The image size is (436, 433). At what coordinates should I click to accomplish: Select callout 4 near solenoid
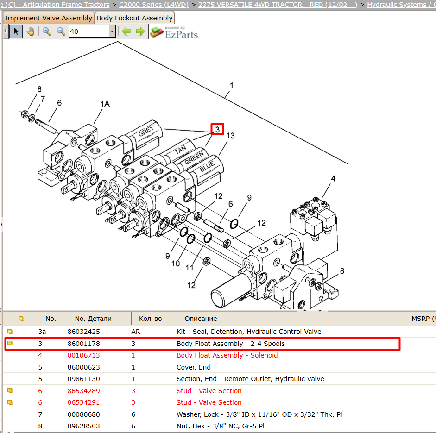[x=333, y=178]
